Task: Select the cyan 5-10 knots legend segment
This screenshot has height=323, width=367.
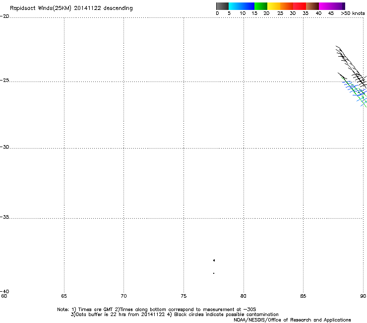Action: [235, 6]
